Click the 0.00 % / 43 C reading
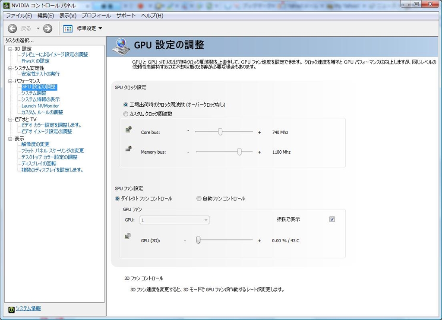The image size is (442, 320). coord(286,241)
